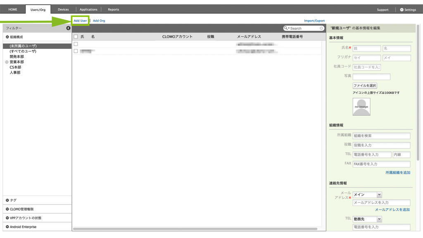
Task: Click the contact TEL field below 勤務先
Action: pyautogui.click(x=381, y=227)
